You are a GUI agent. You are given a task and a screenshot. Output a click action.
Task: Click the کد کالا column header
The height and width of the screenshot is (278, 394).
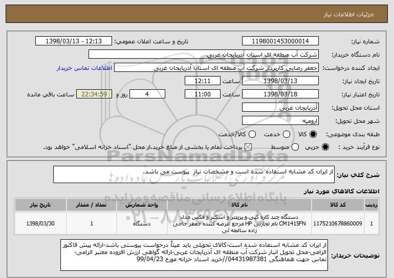pyautogui.click(x=338, y=205)
